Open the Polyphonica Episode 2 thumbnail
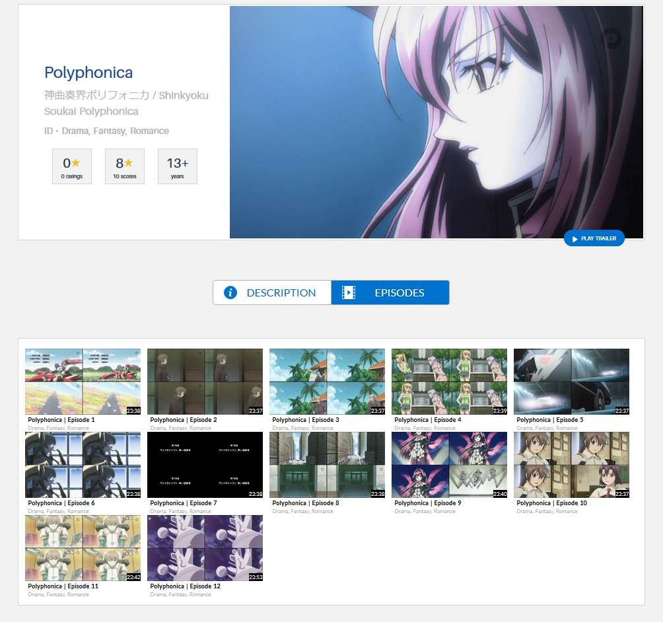The image size is (663, 622). [x=205, y=382]
